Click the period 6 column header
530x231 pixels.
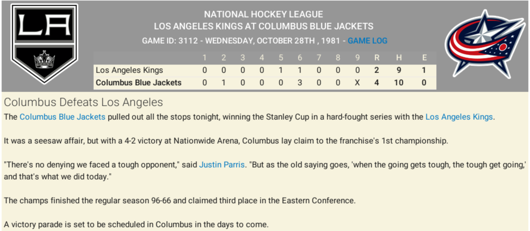pos(300,58)
